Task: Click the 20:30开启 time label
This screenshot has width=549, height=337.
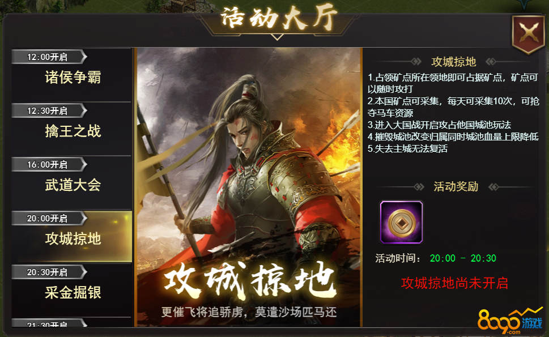Action: point(47,272)
